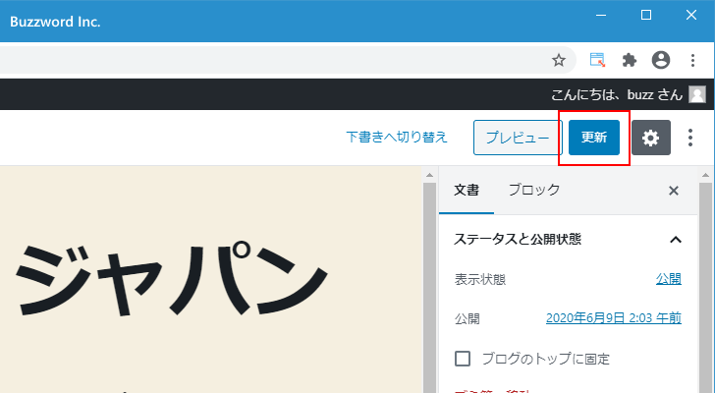Change visibility via 公開 link
This screenshot has height=393, width=715.
(669, 279)
